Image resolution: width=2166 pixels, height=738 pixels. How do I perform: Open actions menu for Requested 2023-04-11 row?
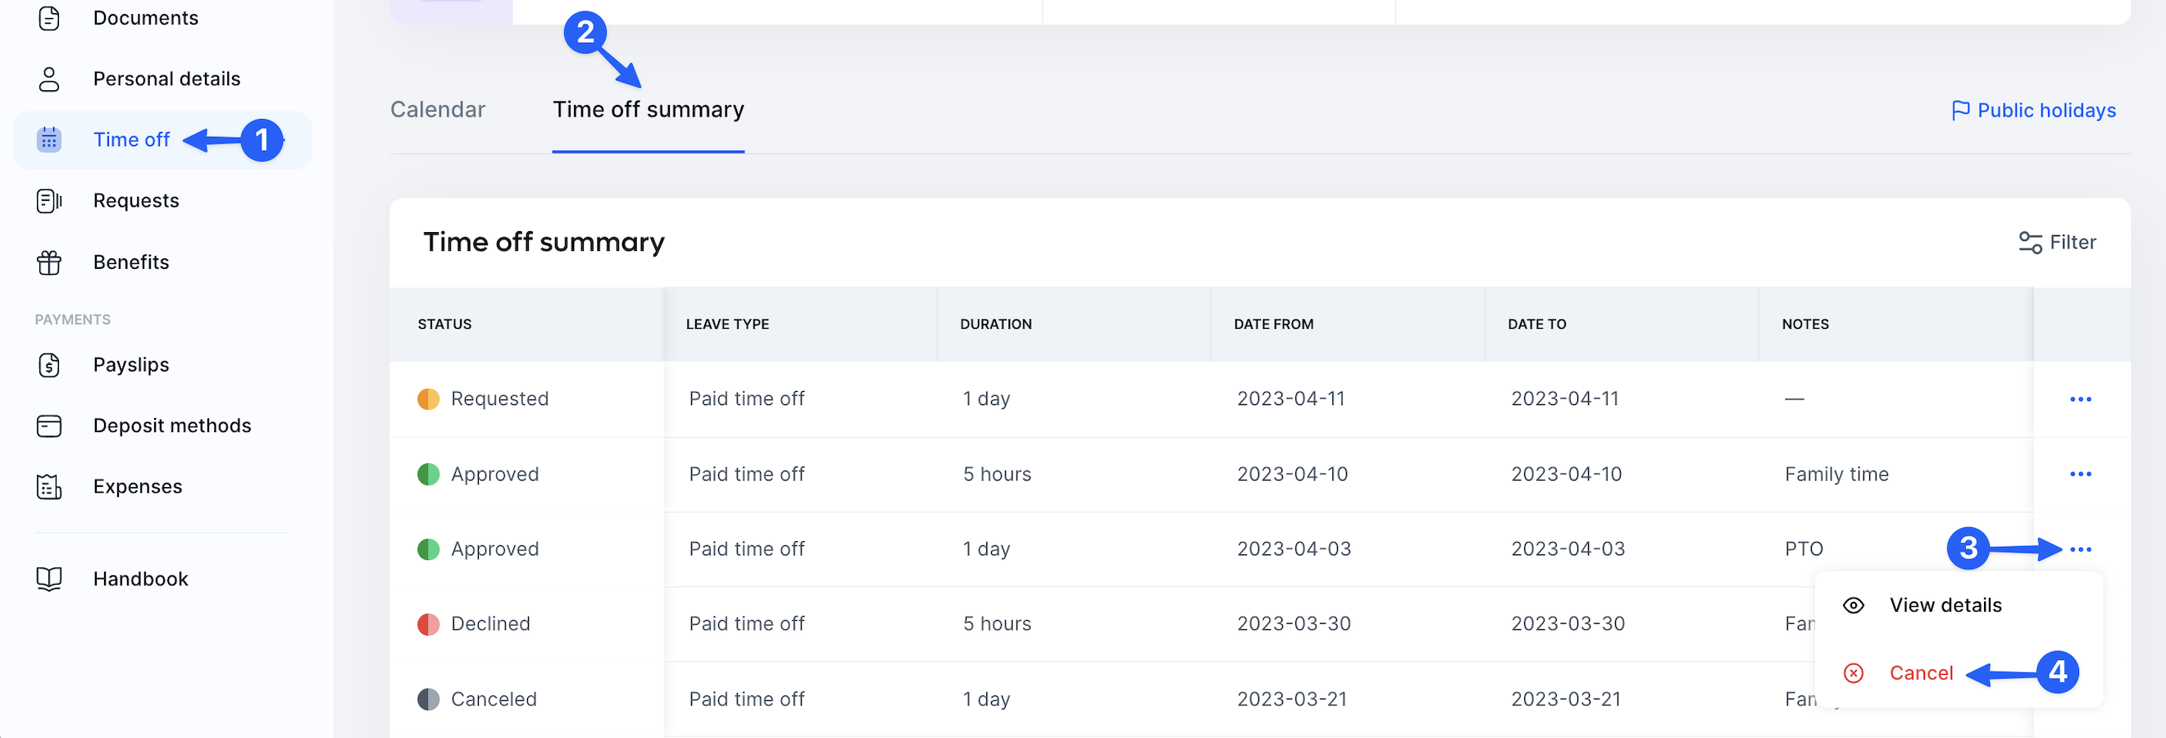tap(2080, 399)
